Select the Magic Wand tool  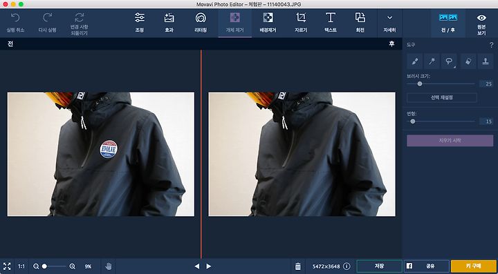pos(432,61)
